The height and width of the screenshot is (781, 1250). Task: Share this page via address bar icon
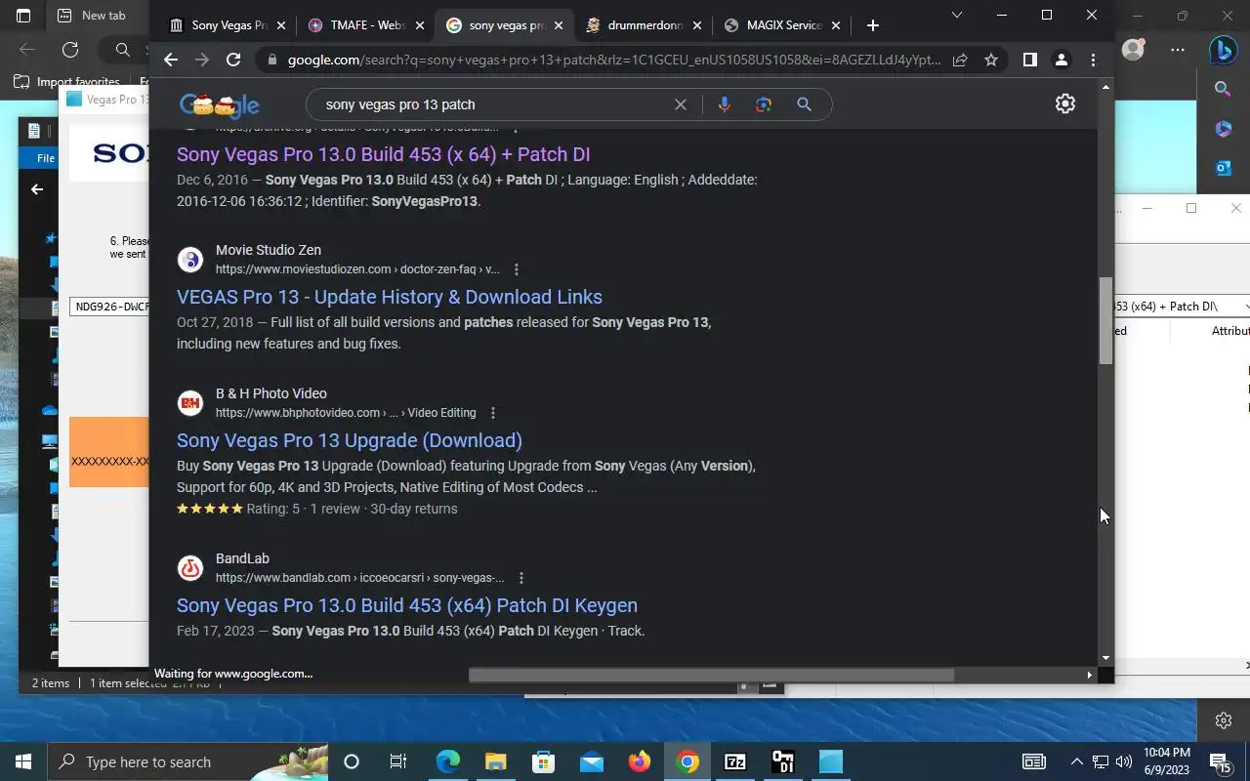(960, 60)
